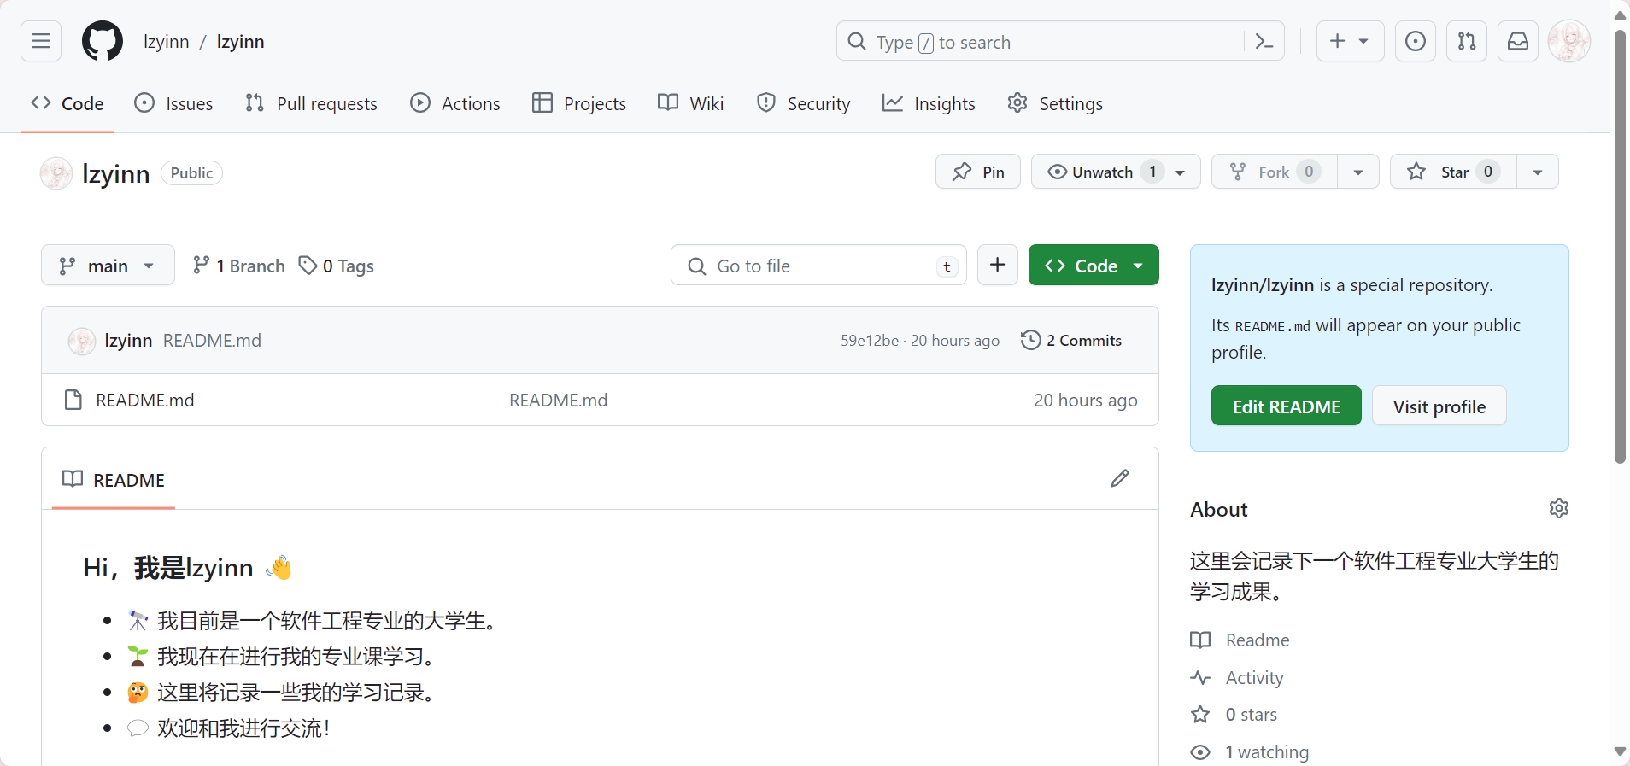The height and width of the screenshot is (766, 1630).
Task: Click the owner avatar beside repo title
Action: (x=56, y=173)
